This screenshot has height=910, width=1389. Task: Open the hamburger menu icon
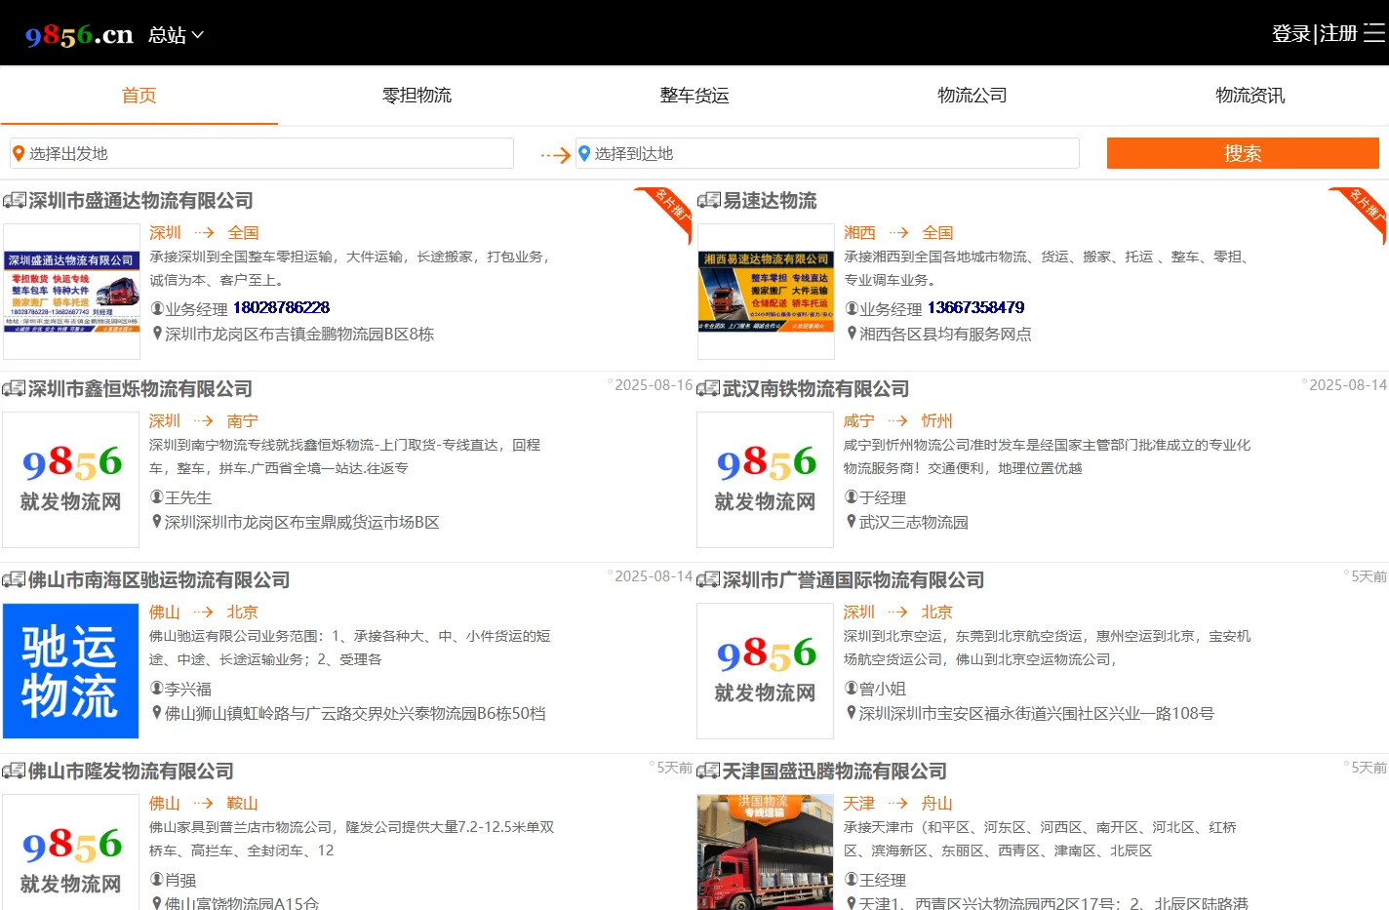pyautogui.click(x=1374, y=34)
